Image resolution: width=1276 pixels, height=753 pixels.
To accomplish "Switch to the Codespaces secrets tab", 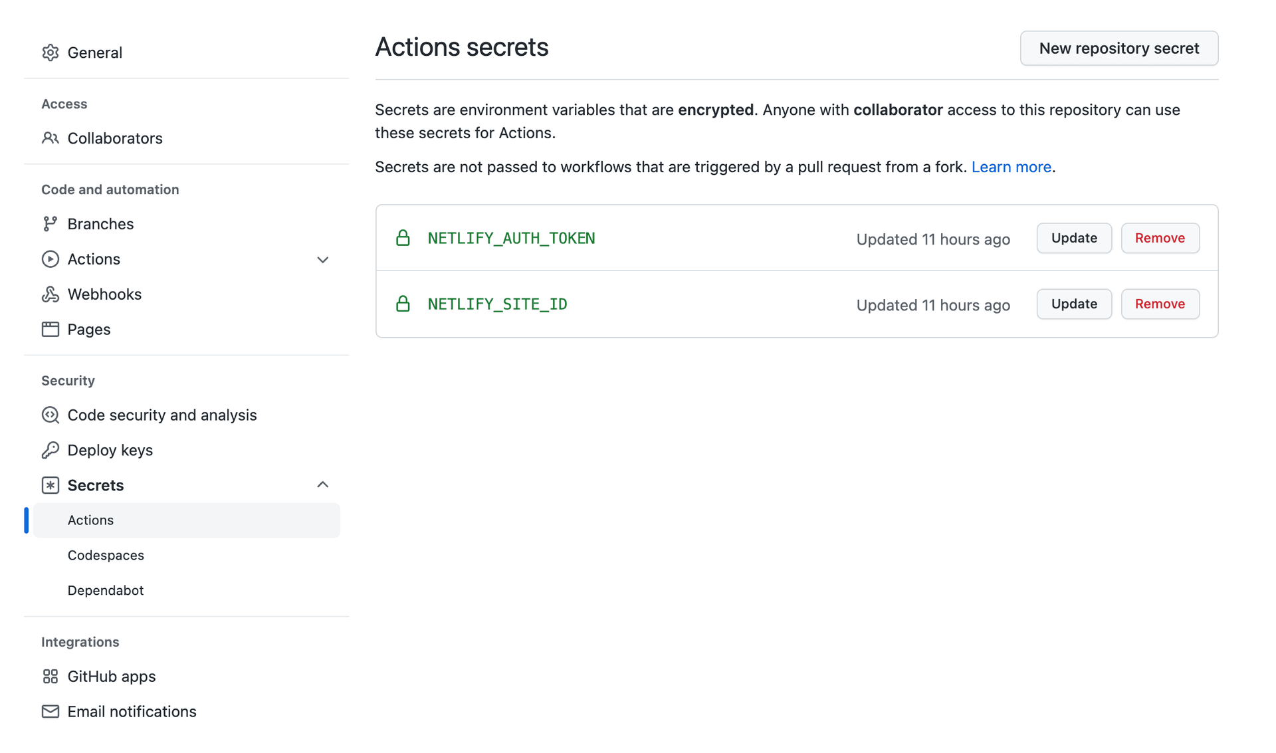I will pyautogui.click(x=106, y=555).
